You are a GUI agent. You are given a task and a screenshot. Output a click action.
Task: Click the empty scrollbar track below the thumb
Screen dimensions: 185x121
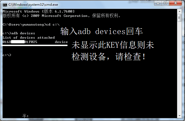click(x=180, y=67)
